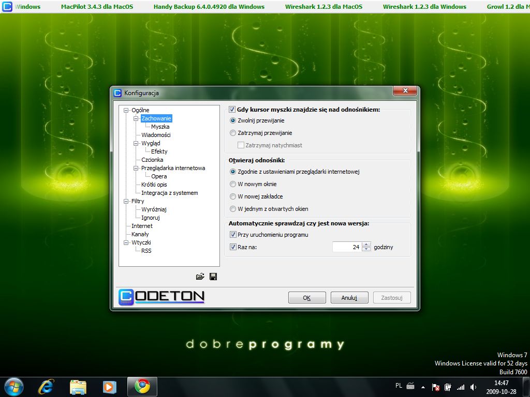Select 'Zgodnie z ustawieniami przeglądarki internetowej' option
530x397 pixels.
pyautogui.click(x=232, y=172)
